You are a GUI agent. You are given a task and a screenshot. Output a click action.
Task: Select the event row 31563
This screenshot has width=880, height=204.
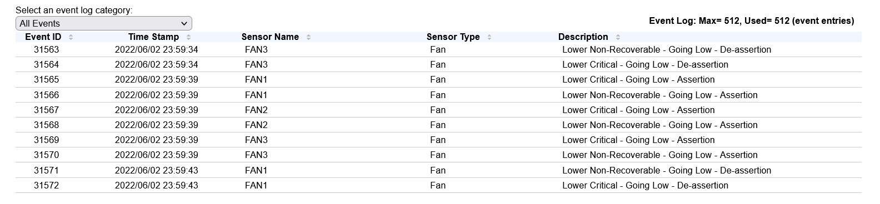[x=438, y=49]
